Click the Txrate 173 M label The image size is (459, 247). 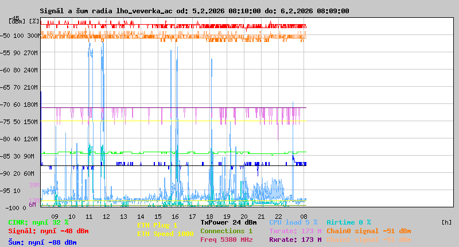click(x=295, y=231)
